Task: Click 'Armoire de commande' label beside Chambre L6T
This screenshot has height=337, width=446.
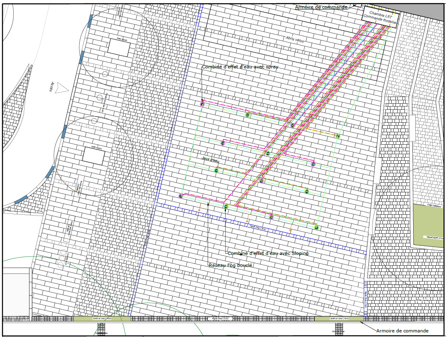Action: pyautogui.click(x=321, y=7)
